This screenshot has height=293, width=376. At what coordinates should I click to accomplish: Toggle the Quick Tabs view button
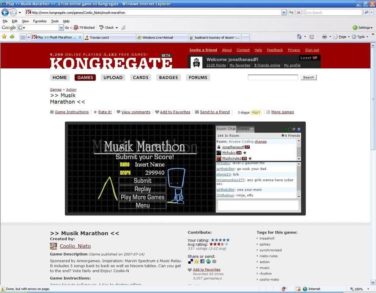(23, 37)
